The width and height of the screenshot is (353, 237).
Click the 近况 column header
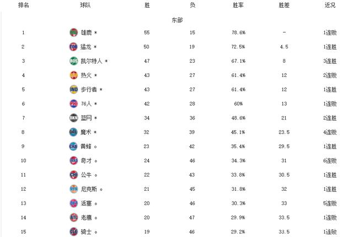pos(330,5)
